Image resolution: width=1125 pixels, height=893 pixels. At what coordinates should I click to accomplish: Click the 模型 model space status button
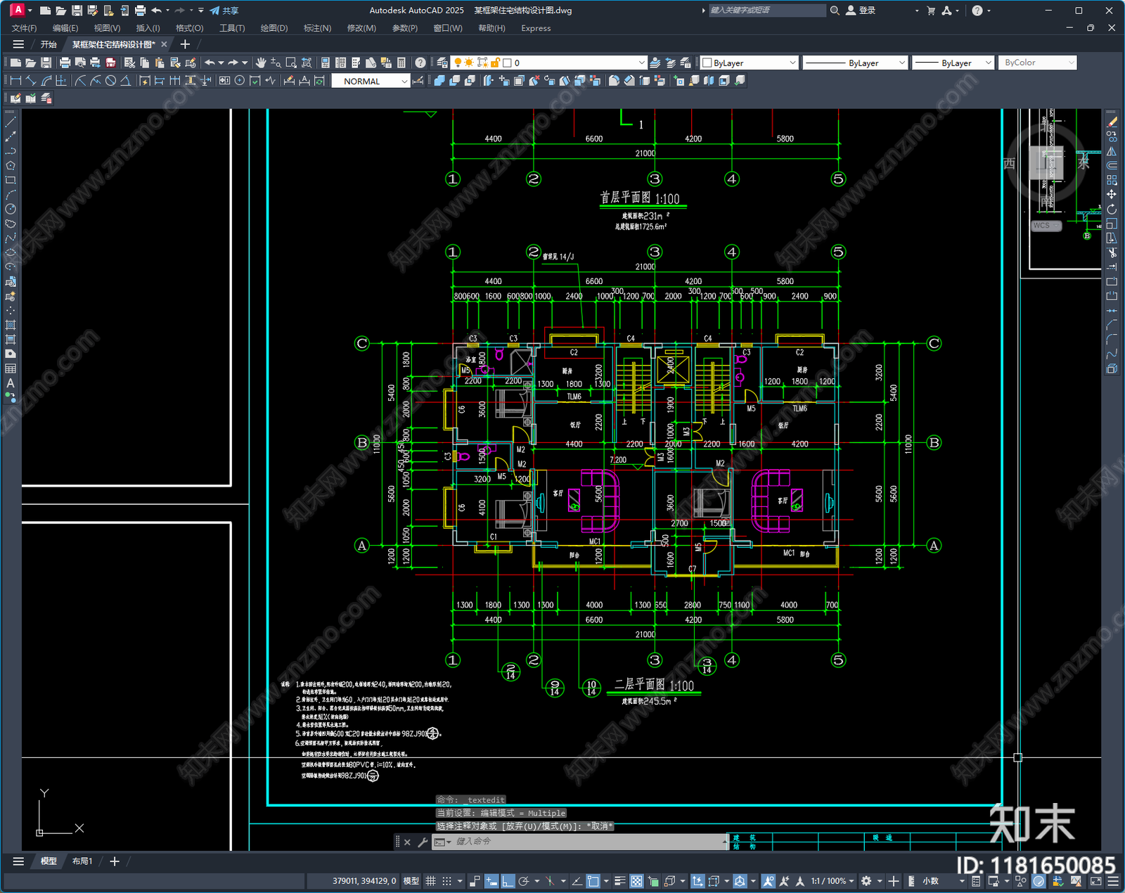click(x=411, y=881)
